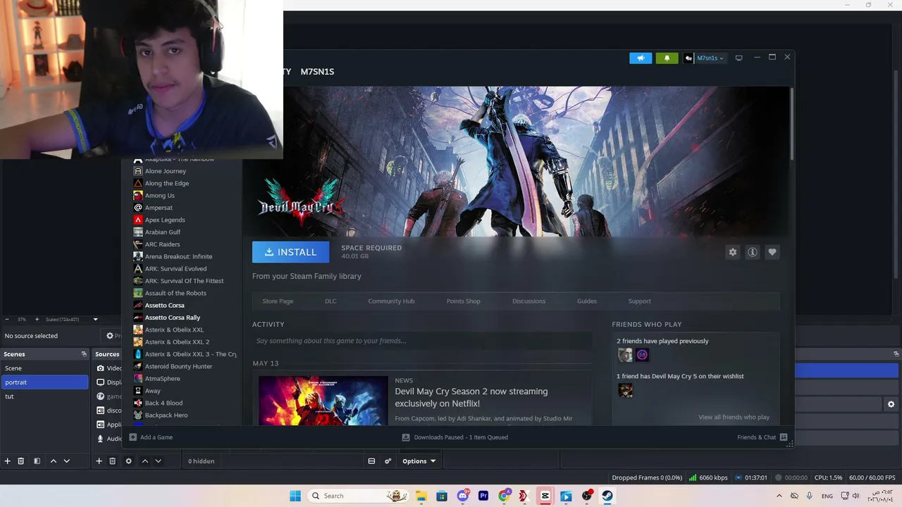This screenshot has height=507, width=902.
Task: Select Apex Legends in library list
Action: (x=165, y=220)
